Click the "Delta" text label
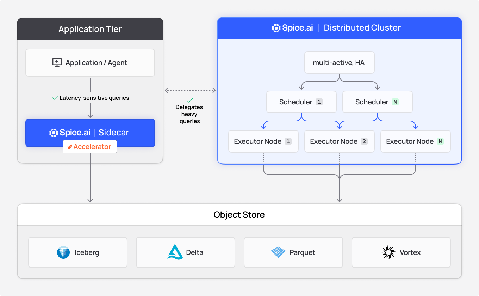 195,252
